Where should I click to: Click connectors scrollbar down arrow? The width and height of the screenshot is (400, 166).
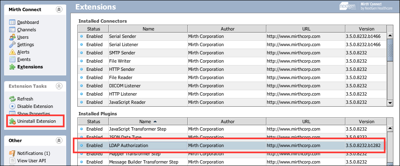[390, 103]
